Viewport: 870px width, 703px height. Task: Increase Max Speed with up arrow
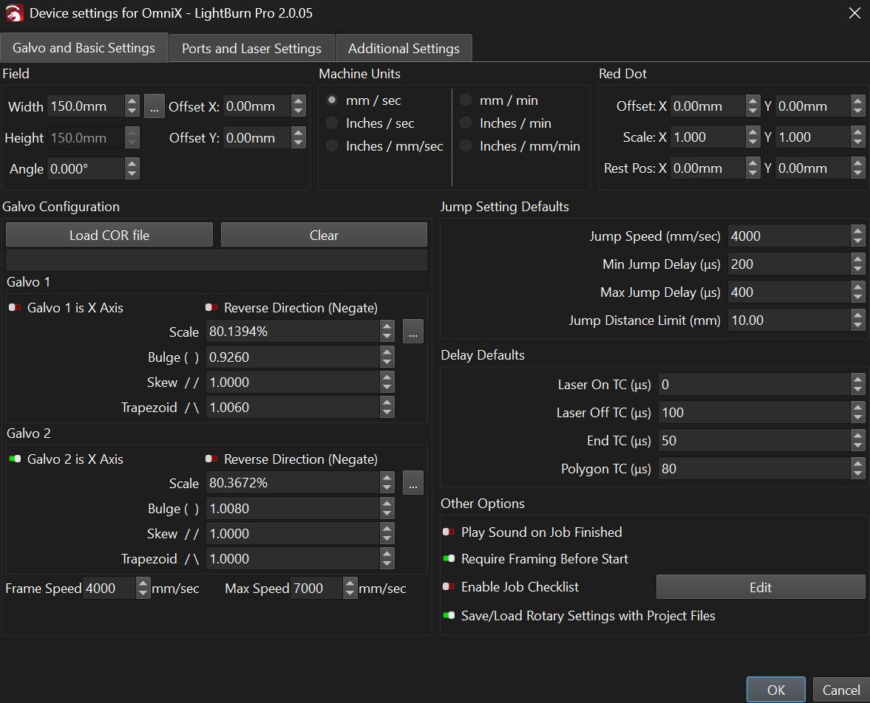coord(350,583)
